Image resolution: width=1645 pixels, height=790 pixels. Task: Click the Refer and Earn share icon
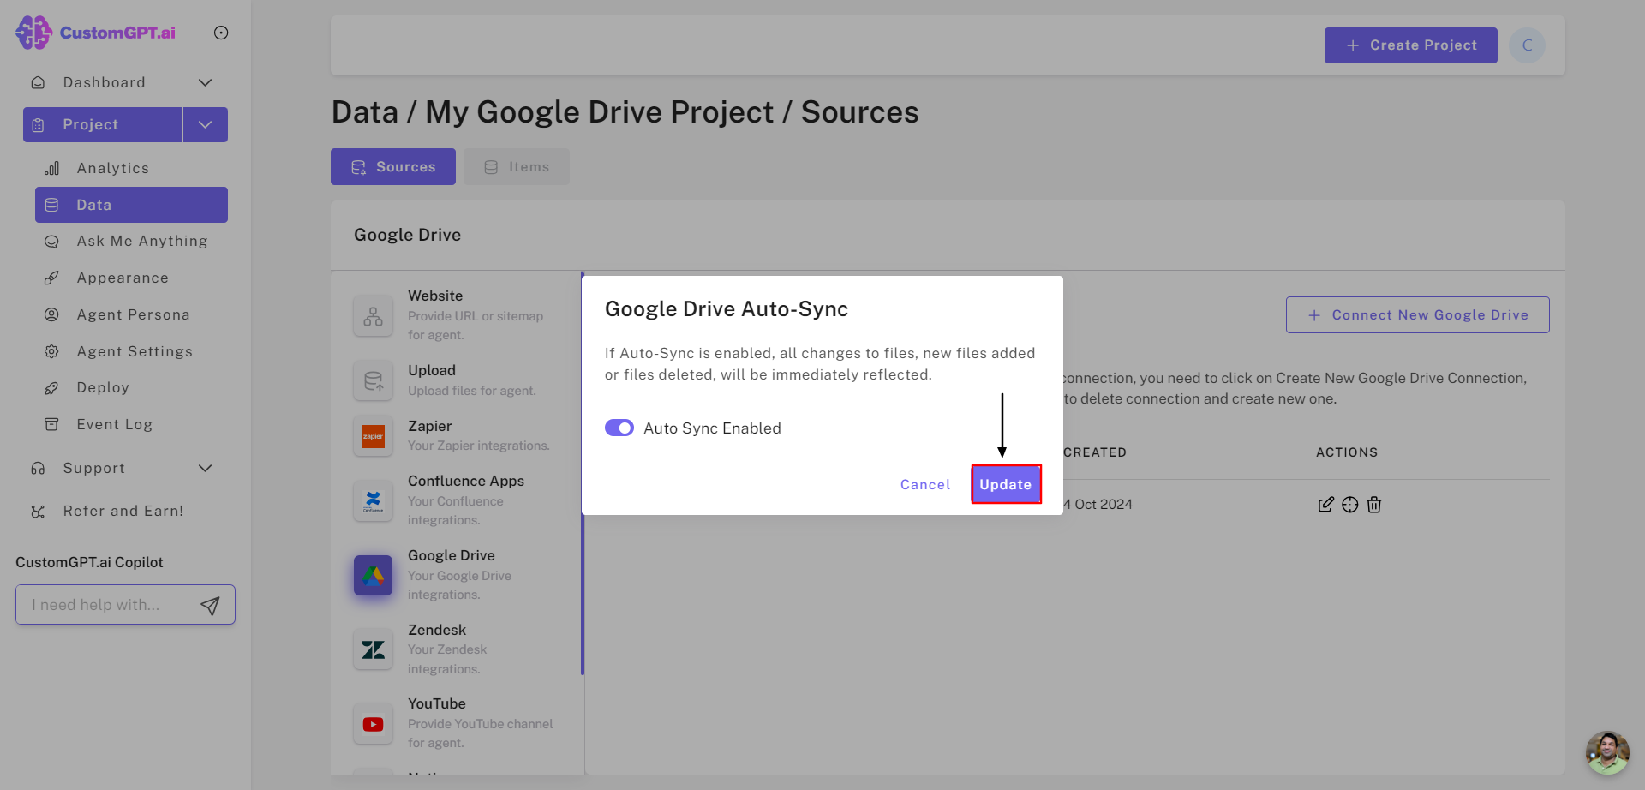[38, 512]
